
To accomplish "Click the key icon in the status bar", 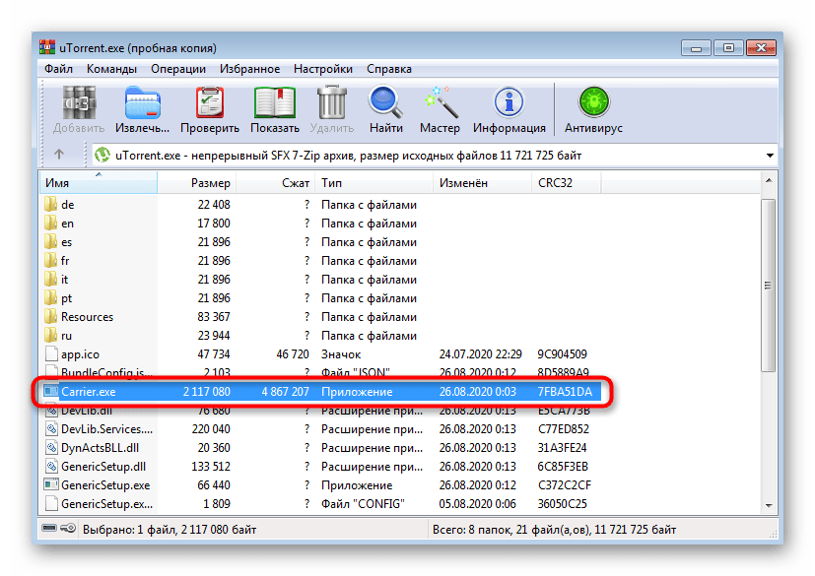I will coord(68,528).
